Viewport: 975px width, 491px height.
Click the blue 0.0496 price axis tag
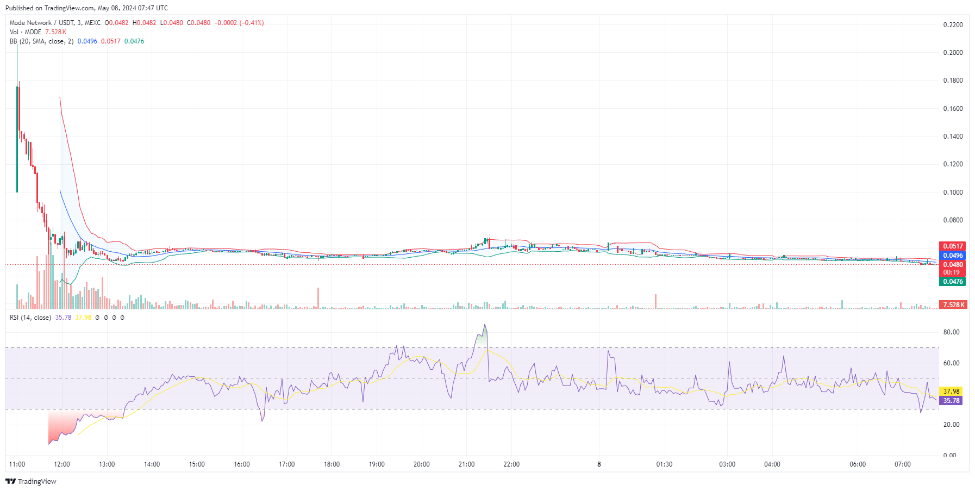coord(953,256)
